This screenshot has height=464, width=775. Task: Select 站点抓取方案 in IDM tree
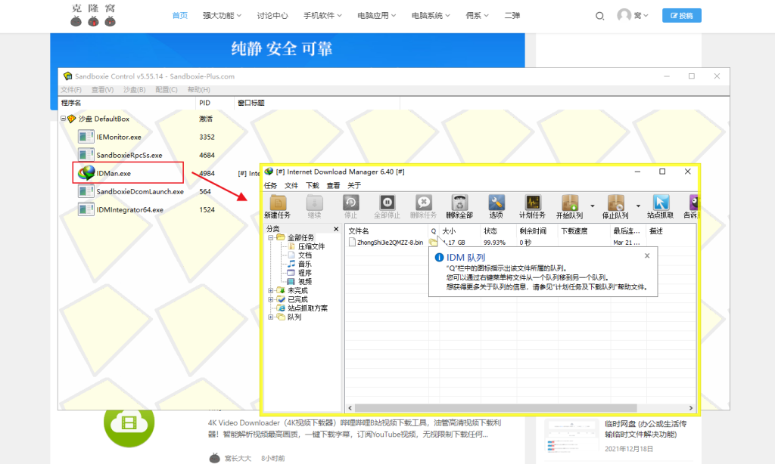307,308
